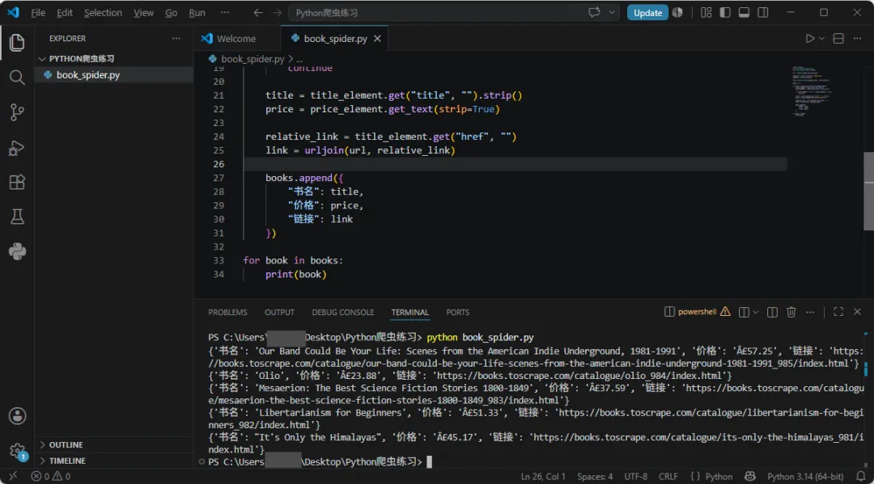Switch to the Welcome tab
The image size is (874, 484).
click(x=236, y=39)
